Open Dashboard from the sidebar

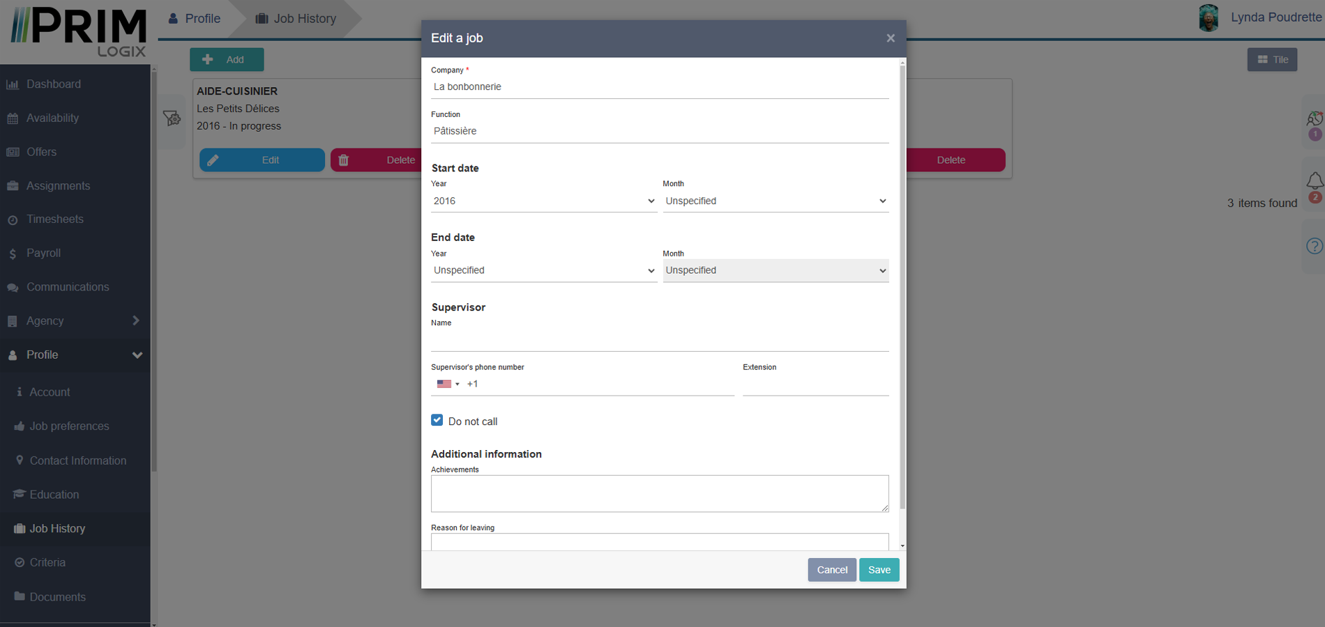[x=53, y=84]
